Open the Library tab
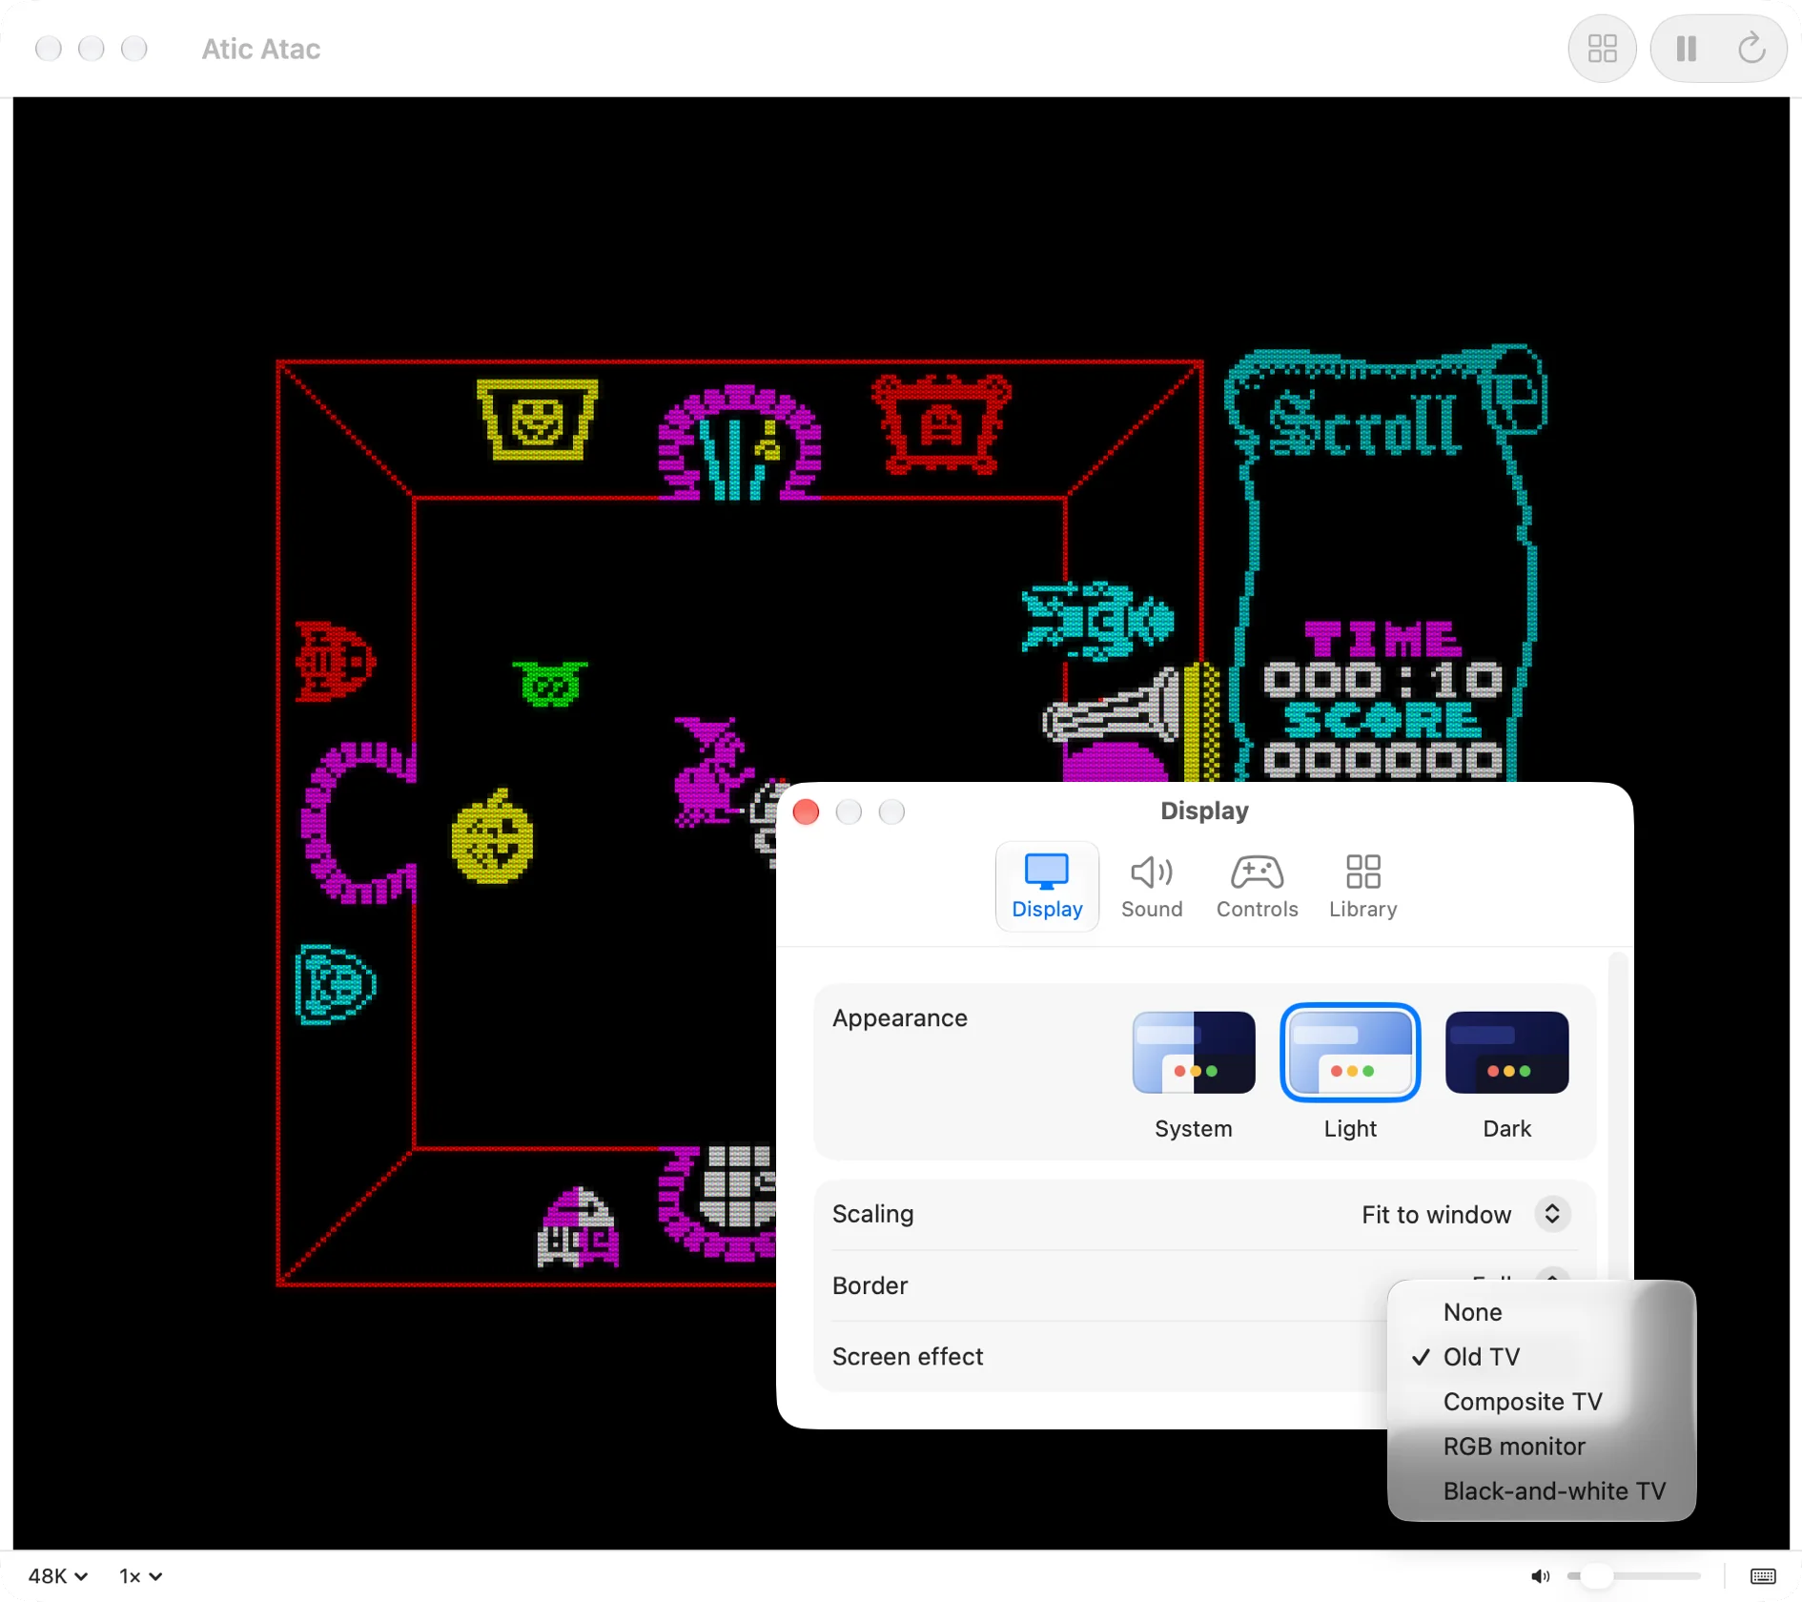The image size is (1802, 1602). [x=1362, y=886]
